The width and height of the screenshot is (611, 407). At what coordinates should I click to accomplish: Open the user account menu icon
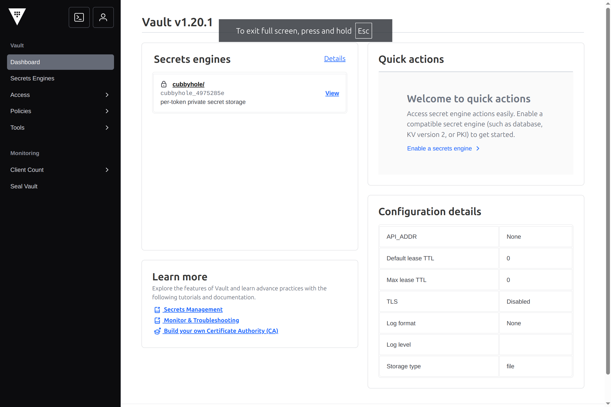click(x=103, y=17)
